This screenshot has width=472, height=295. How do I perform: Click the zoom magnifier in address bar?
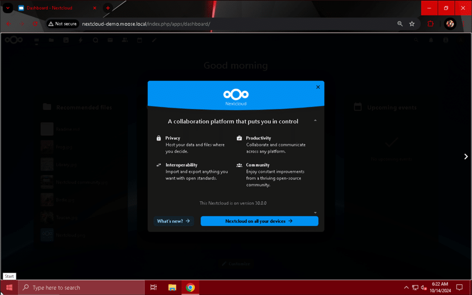(400, 24)
